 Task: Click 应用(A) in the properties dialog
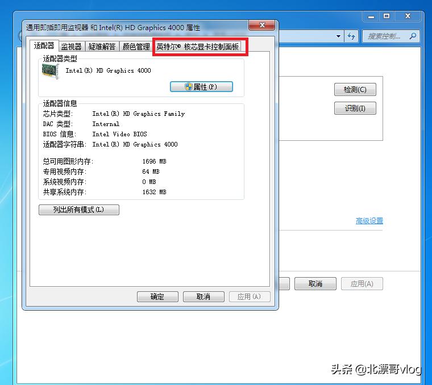(250, 296)
